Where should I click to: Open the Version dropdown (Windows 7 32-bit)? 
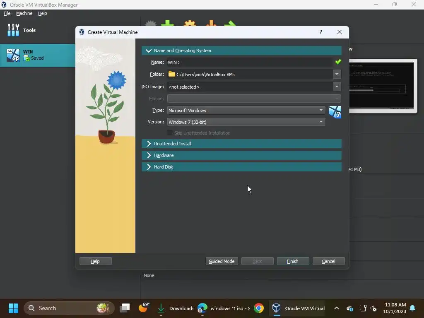pyautogui.click(x=246, y=122)
